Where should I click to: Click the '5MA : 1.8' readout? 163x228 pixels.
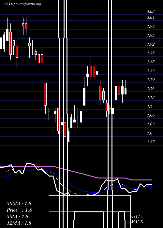pos(18,217)
